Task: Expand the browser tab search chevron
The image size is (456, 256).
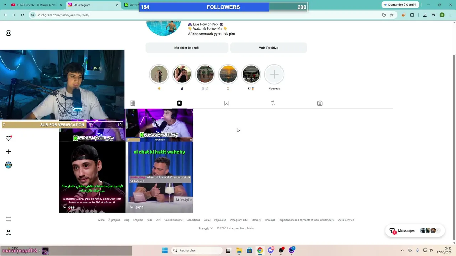Action: coord(5,5)
